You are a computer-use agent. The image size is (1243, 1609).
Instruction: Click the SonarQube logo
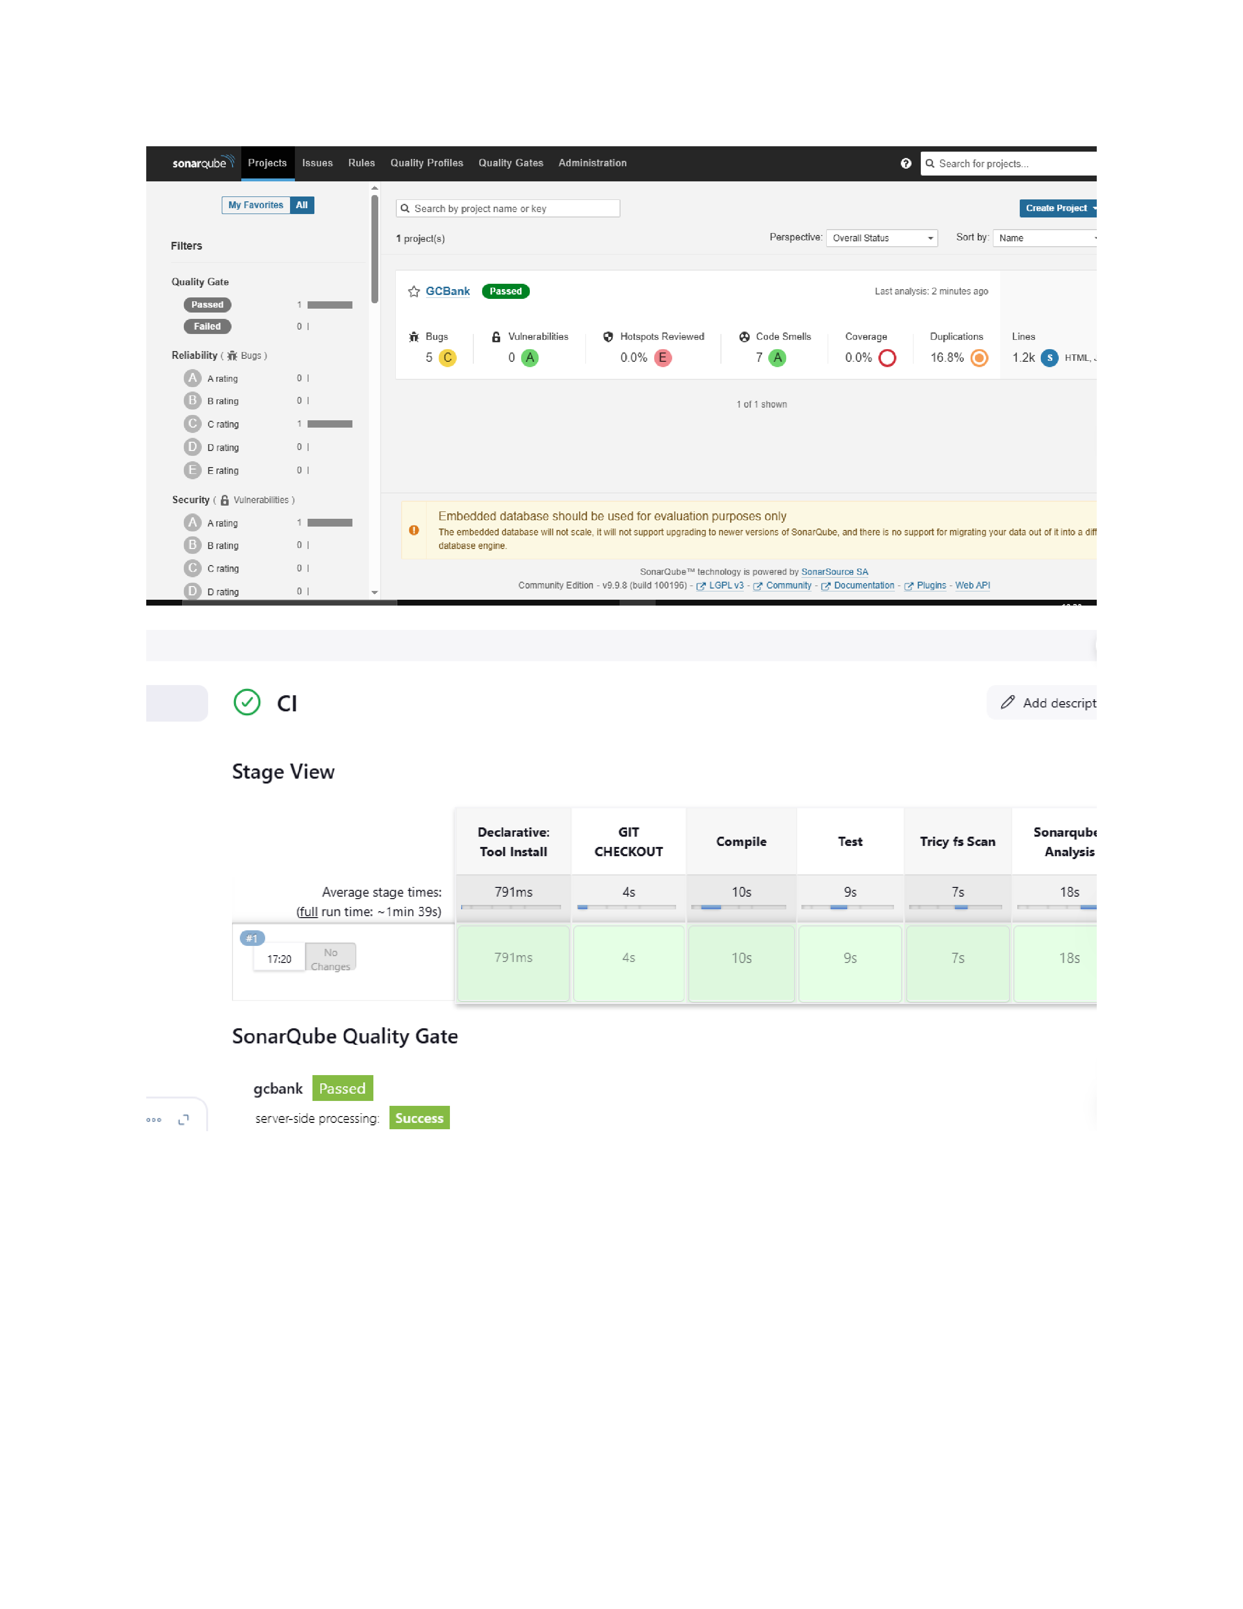[x=203, y=163]
